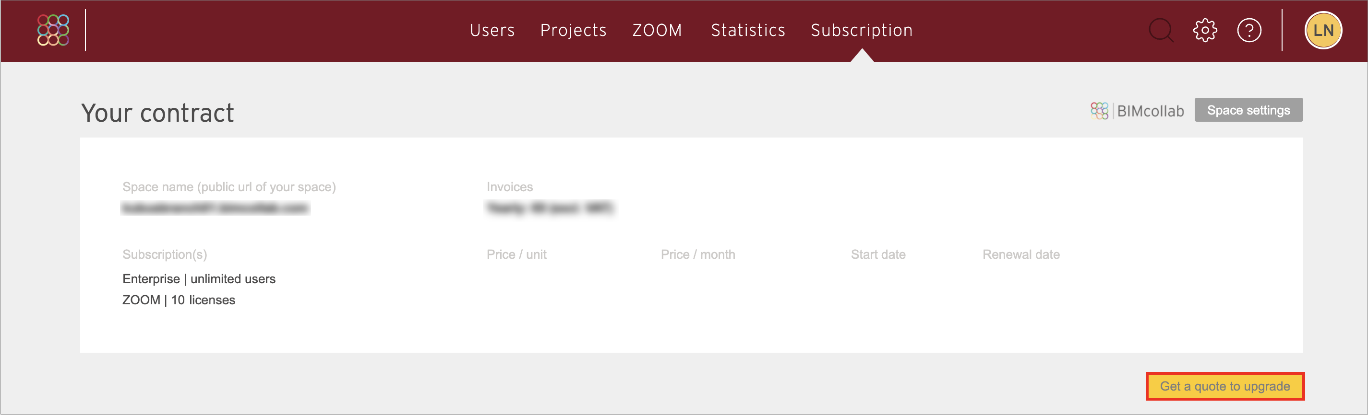Open the search magnifier icon
Viewport: 1368px width, 415px height.
pos(1161,30)
